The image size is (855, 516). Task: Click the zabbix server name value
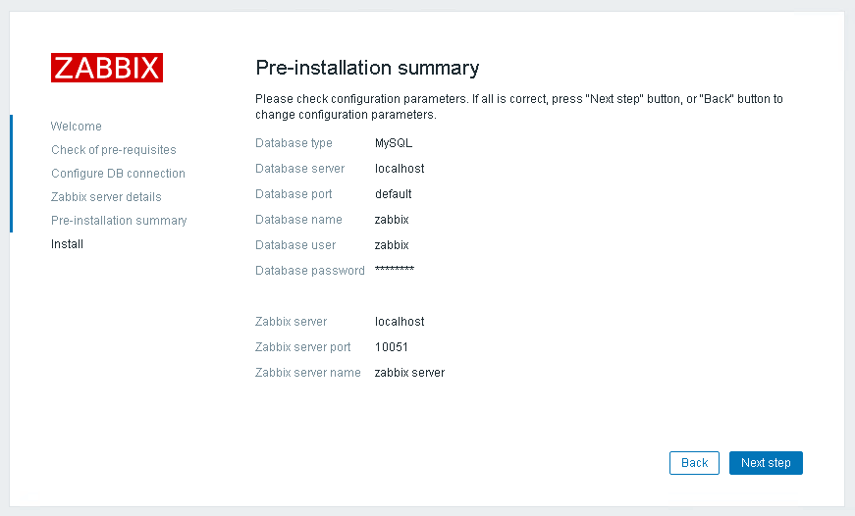409,373
